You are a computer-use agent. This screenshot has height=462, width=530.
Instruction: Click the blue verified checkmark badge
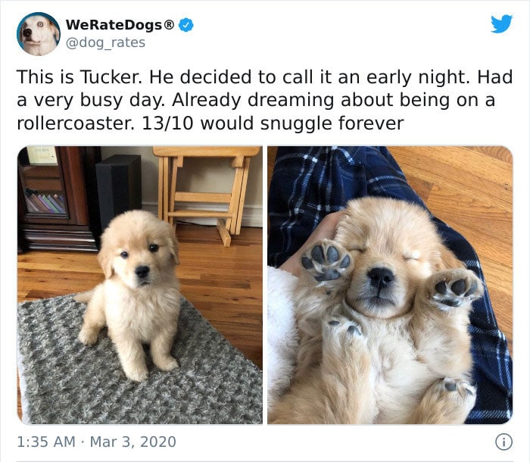point(185,25)
